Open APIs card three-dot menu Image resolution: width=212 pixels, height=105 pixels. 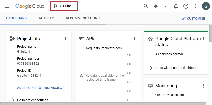point(134,39)
